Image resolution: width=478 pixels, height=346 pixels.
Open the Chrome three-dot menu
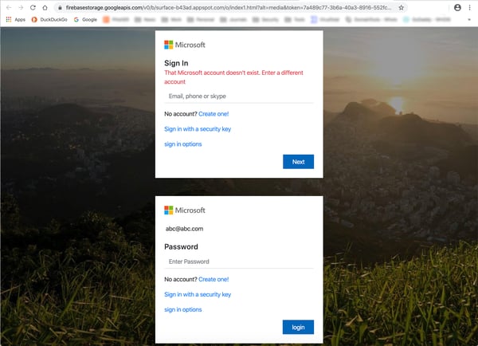(470, 6)
